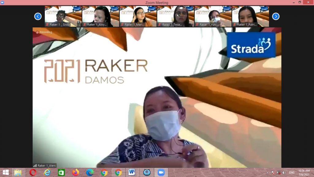314x177 pixels.
Task: Open Internet Explorer from the taskbar
Action: tap(47, 172)
